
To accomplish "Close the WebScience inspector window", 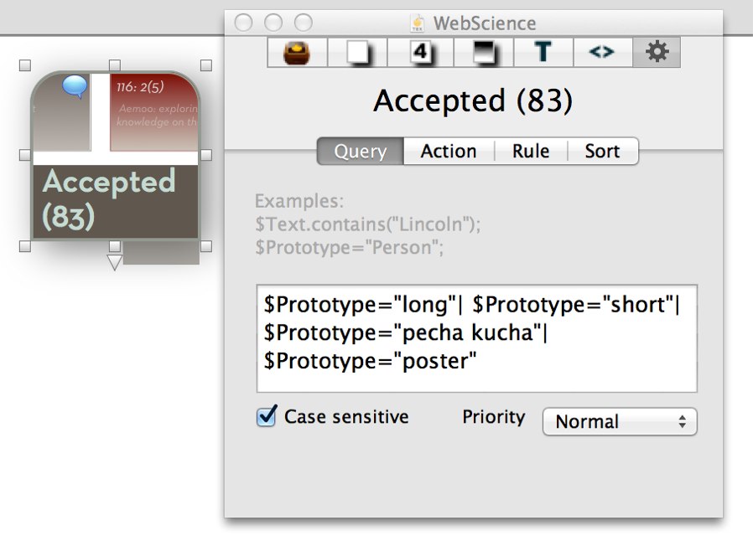I will click(243, 23).
